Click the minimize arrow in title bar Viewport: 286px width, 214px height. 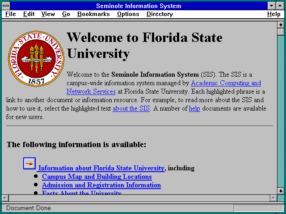point(271,6)
